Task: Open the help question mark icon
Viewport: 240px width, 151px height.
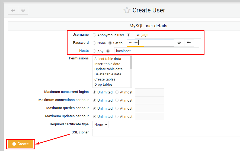Action: pyautogui.click(x=23, y=10)
